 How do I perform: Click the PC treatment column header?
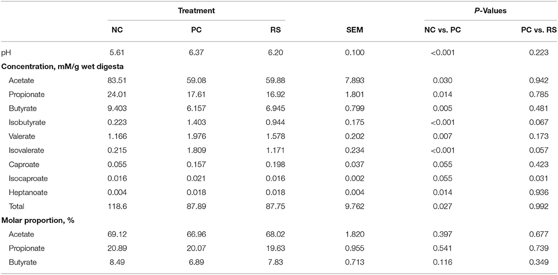[196, 30]
